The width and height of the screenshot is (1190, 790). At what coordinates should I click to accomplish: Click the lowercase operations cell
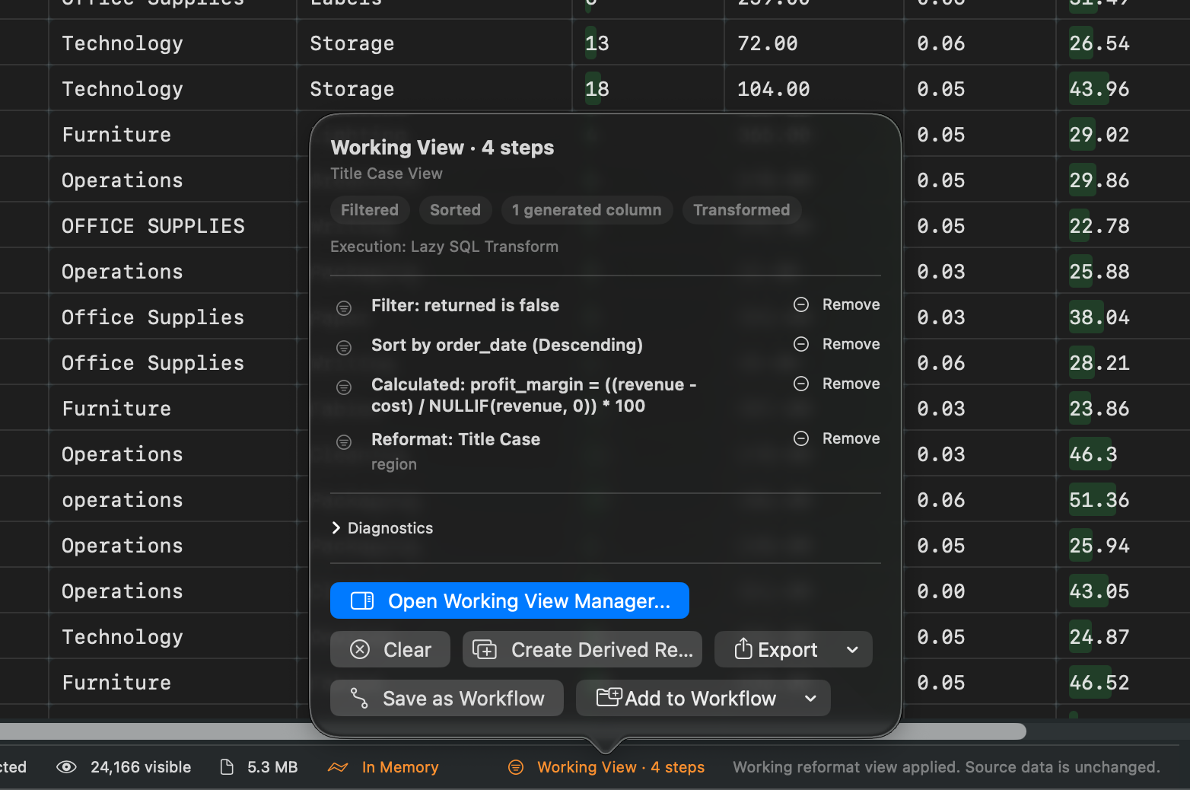click(x=173, y=499)
